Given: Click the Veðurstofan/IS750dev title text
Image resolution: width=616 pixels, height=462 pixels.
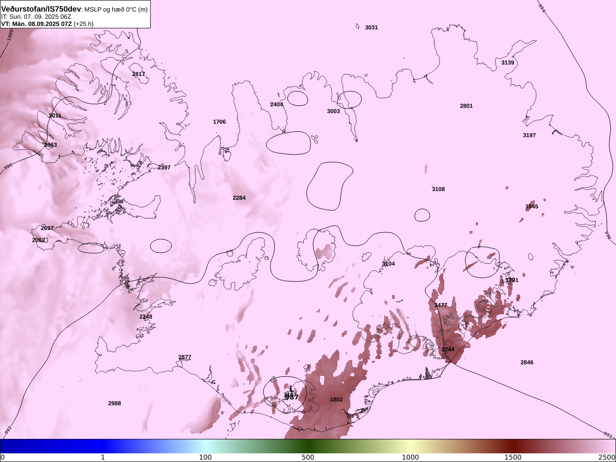Looking at the screenshot, I should point(41,9).
